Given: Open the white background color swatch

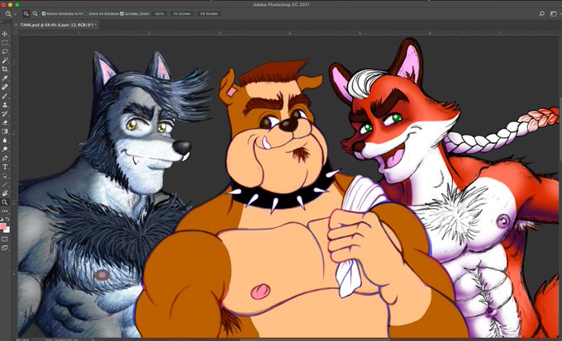Looking at the screenshot, I should (7, 230).
